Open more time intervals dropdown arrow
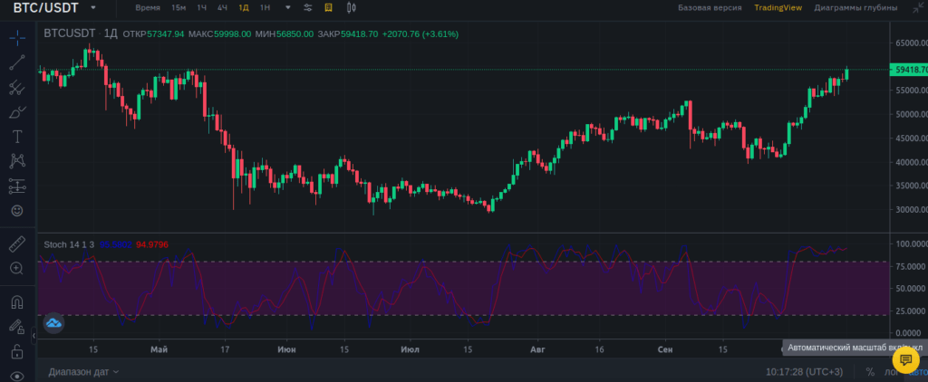 tap(288, 8)
